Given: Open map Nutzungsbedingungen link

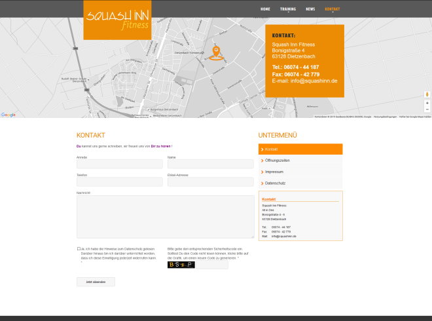Looking at the screenshot, I should click(385, 117).
